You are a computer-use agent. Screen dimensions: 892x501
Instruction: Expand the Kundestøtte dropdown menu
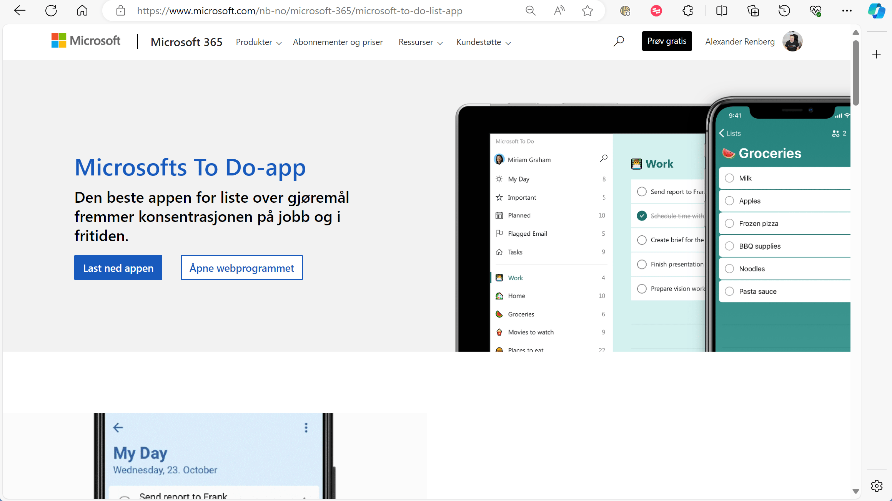[484, 41]
